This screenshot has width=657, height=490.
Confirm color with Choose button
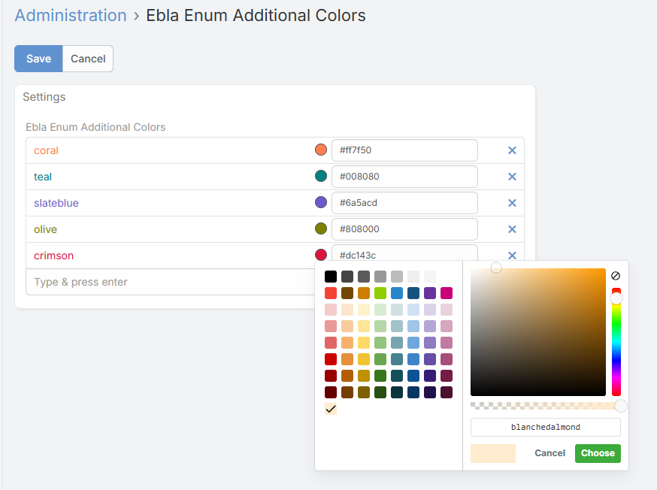click(598, 453)
